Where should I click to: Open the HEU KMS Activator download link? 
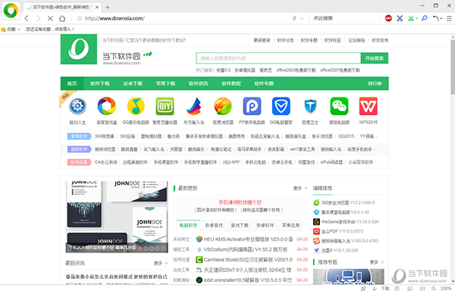click(x=248, y=239)
